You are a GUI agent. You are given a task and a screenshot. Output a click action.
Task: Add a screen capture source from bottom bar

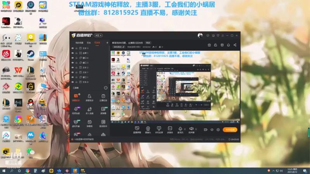click(137, 130)
